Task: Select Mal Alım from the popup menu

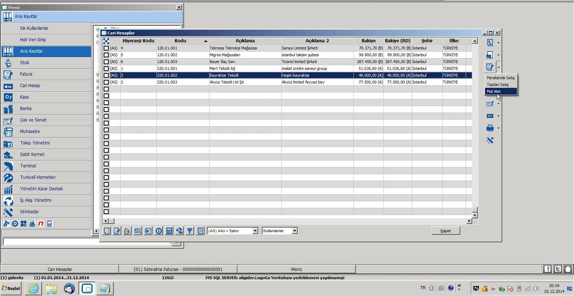Action: [x=501, y=91]
